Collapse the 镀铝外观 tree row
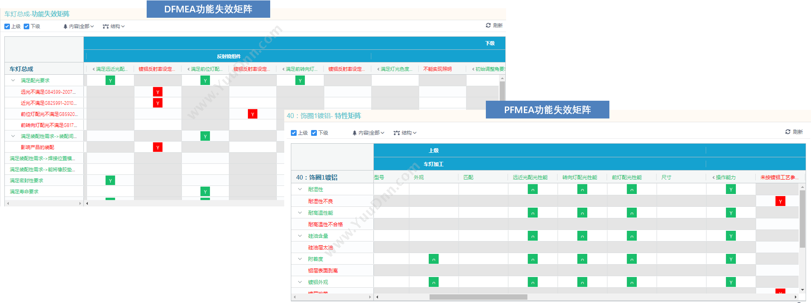This screenshot has height=303, width=811. pyautogui.click(x=300, y=282)
